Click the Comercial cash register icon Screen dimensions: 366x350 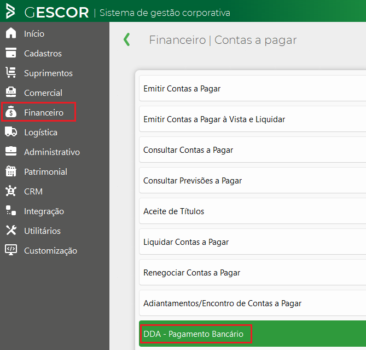11,93
